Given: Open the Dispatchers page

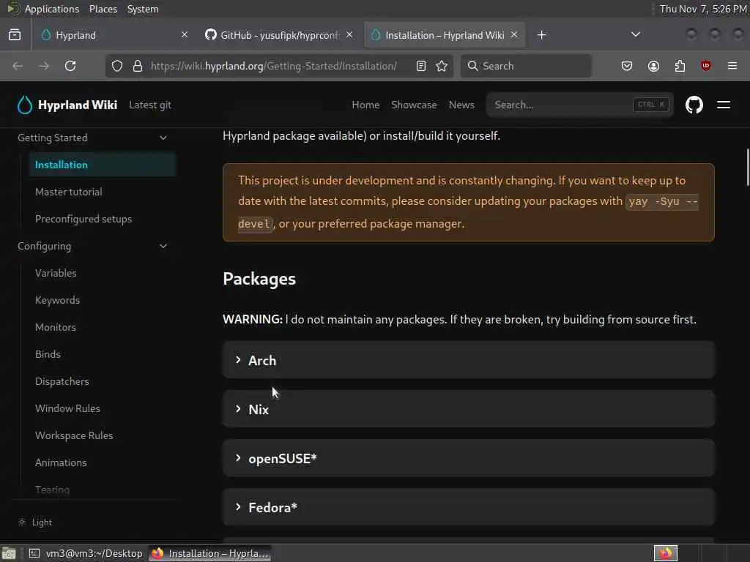Looking at the screenshot, I should (62, 381).
